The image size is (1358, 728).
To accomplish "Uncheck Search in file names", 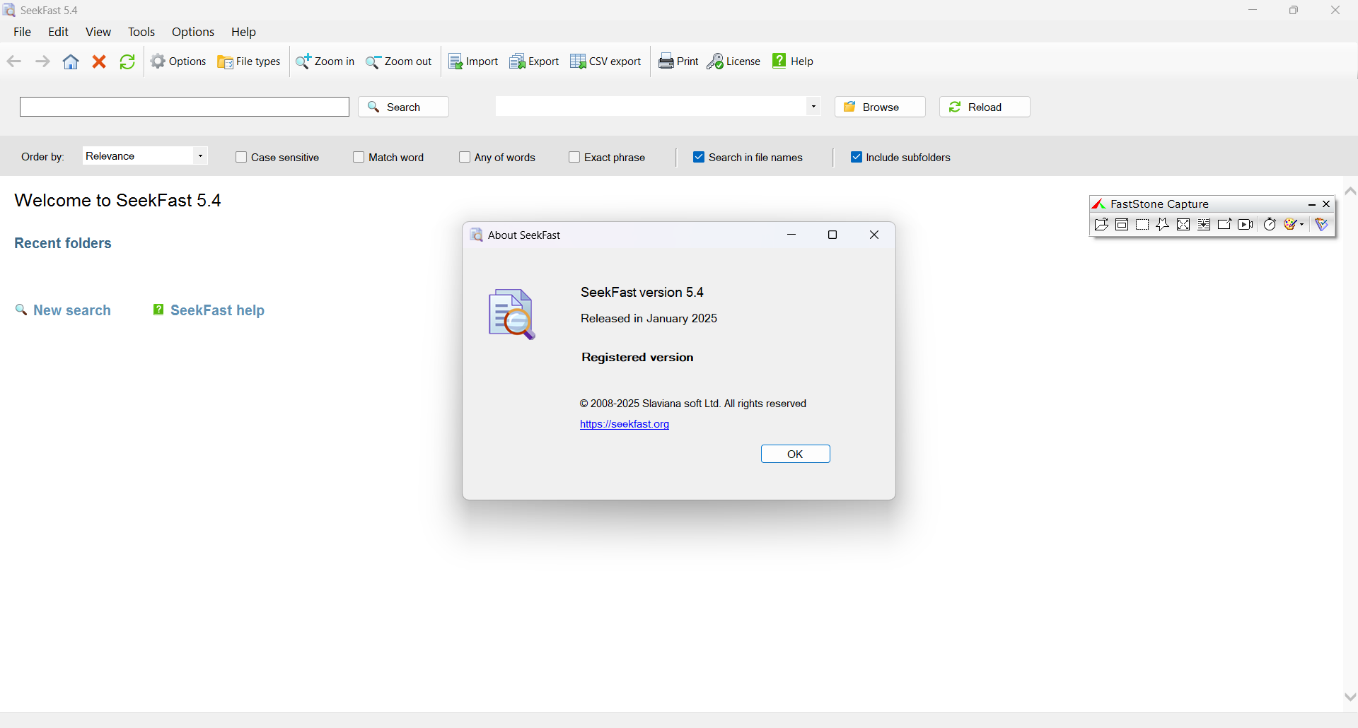I will 699,157.
